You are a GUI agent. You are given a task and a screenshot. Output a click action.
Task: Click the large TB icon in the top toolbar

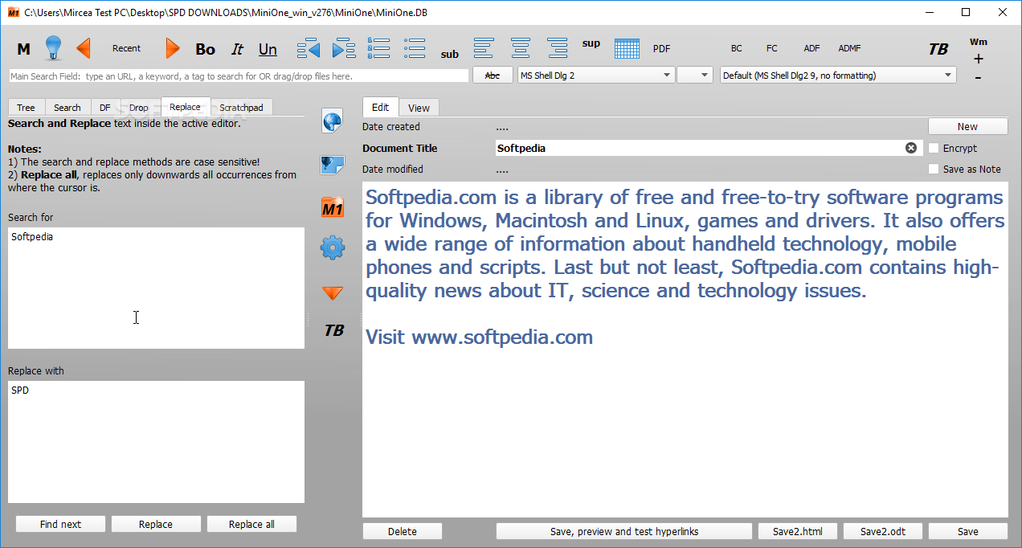938,49
